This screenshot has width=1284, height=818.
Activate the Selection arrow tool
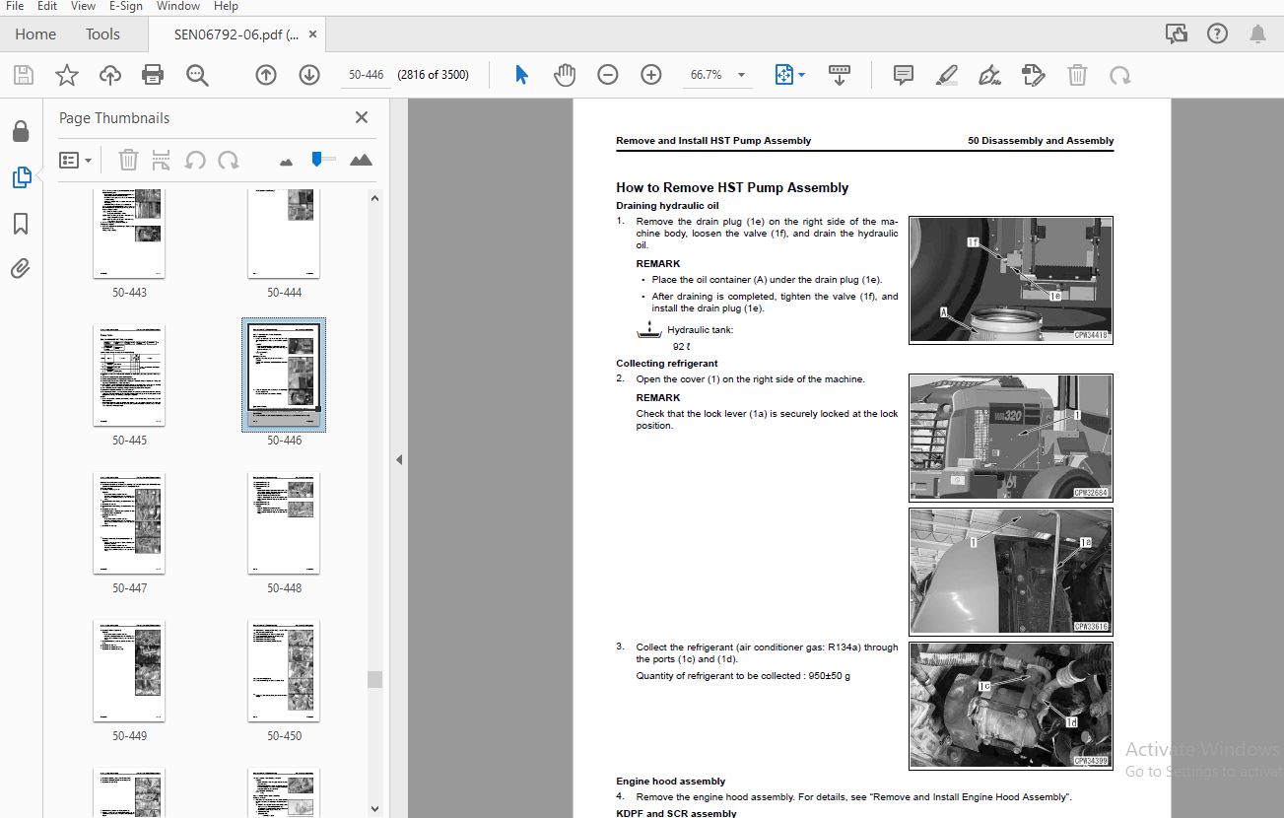pos(522,75)
